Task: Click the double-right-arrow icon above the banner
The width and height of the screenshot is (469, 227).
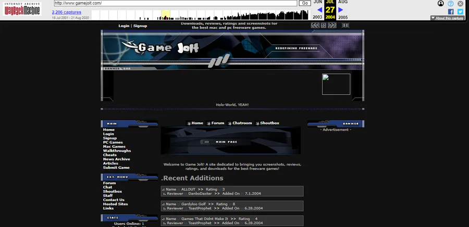Action: tap(332, 26)
